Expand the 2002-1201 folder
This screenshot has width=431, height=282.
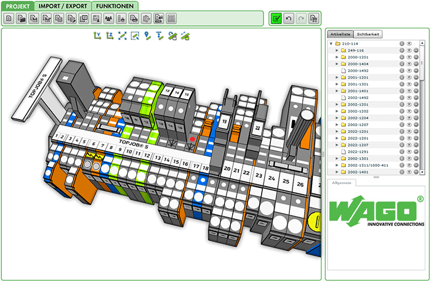(337, 105)
